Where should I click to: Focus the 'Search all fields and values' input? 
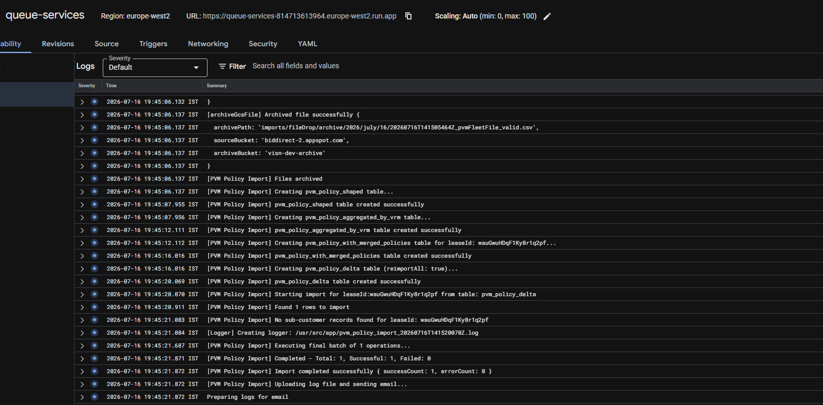(x=296, y=66)
